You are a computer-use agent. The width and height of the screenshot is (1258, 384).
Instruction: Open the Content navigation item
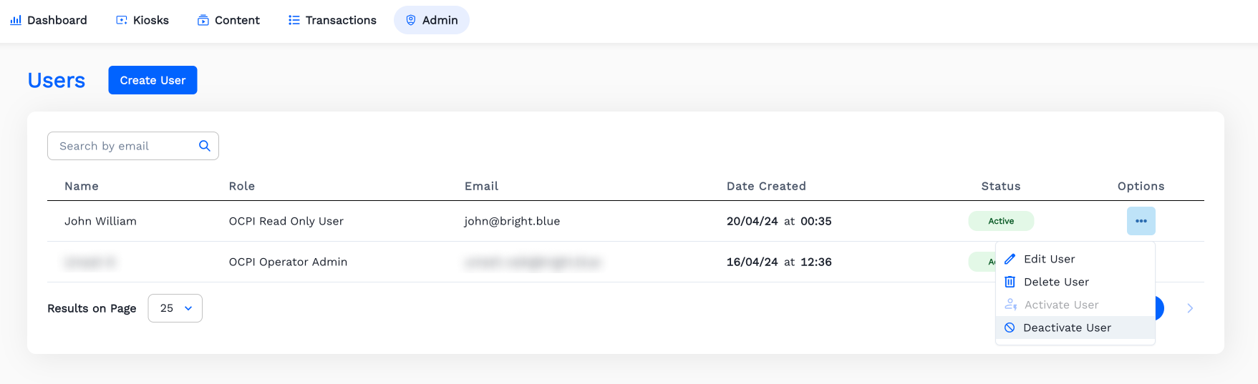[x=228, y=20]
